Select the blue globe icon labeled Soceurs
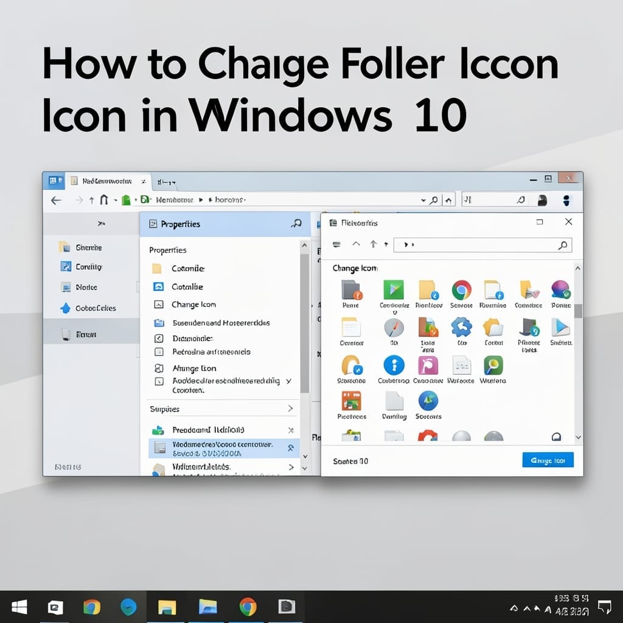Image resolution: width=623 pixels, height=623 pixels. click(428, 401)
